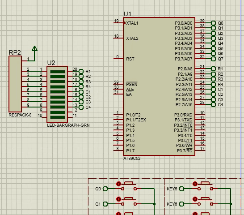The width and height of the screenshot is (244, 215).
Task: Click the KEY6 terminal circle
Action: [181, 204]
